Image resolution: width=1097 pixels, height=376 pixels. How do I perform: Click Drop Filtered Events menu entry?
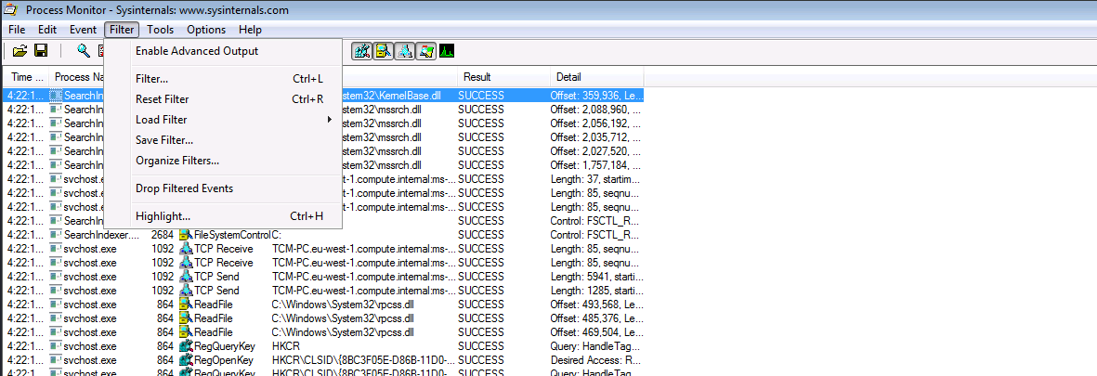[x=184, y=188]
